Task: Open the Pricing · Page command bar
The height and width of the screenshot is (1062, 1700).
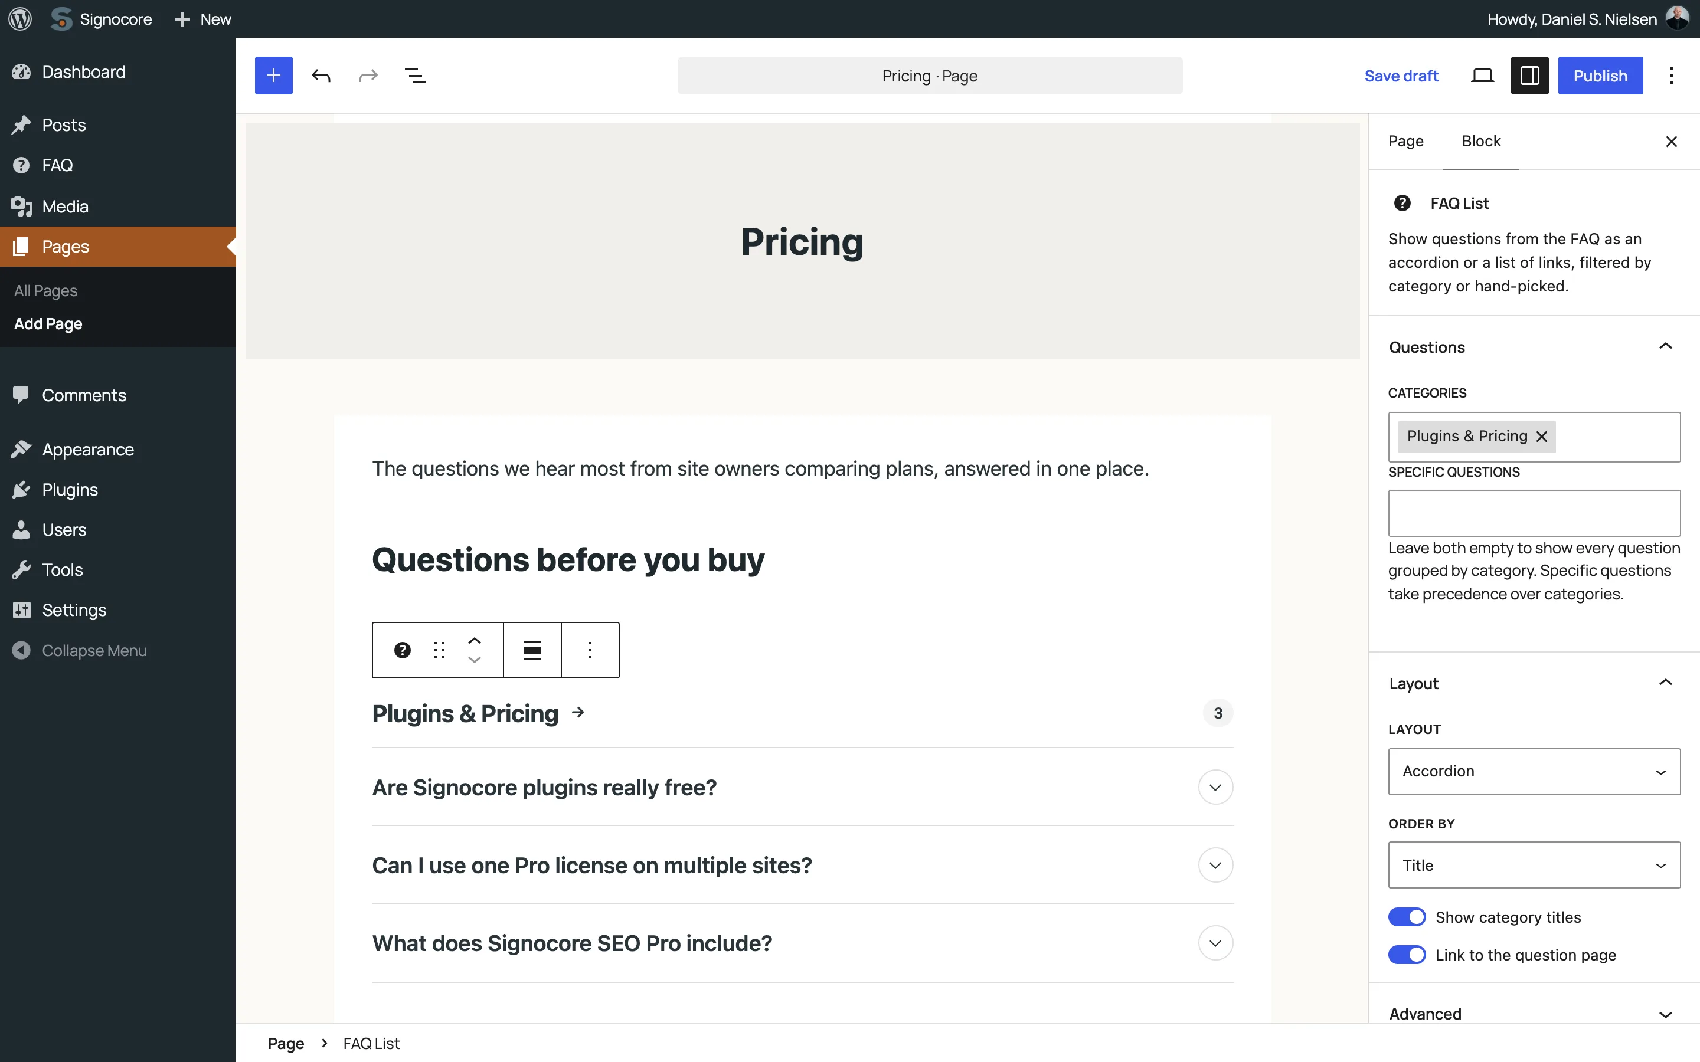Action: 929,76
